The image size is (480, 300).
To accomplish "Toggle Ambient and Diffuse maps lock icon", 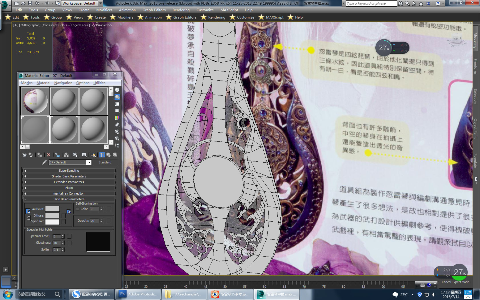I will [69, 212].
